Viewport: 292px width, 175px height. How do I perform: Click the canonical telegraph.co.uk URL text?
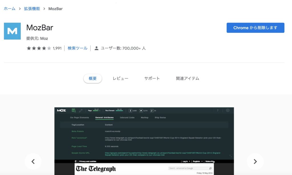click(163, 139)
